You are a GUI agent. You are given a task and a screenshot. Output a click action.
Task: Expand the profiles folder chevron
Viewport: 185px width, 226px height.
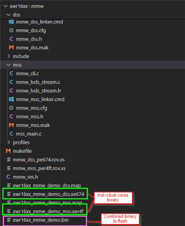(x=8, y=142)
